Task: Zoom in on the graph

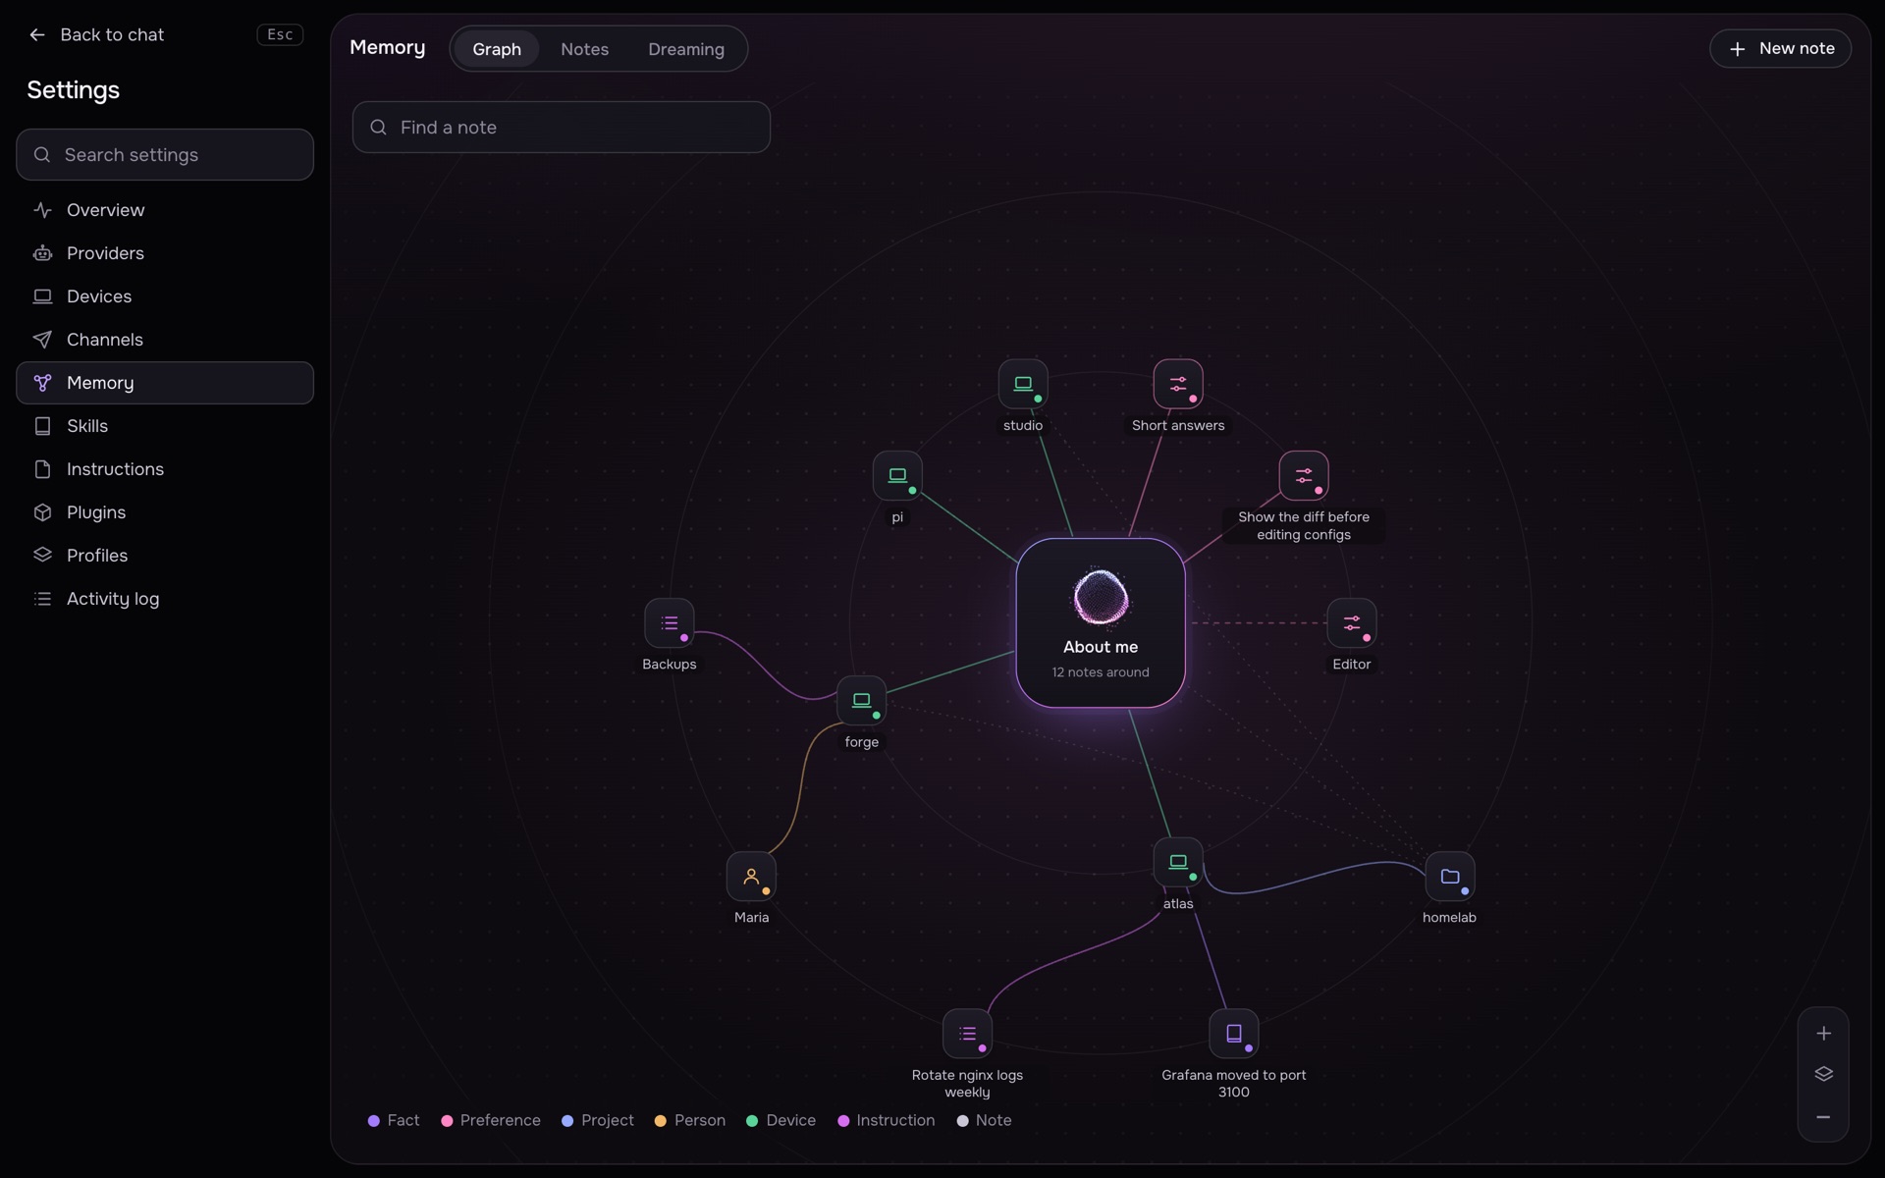Action: [1823, 1034]
